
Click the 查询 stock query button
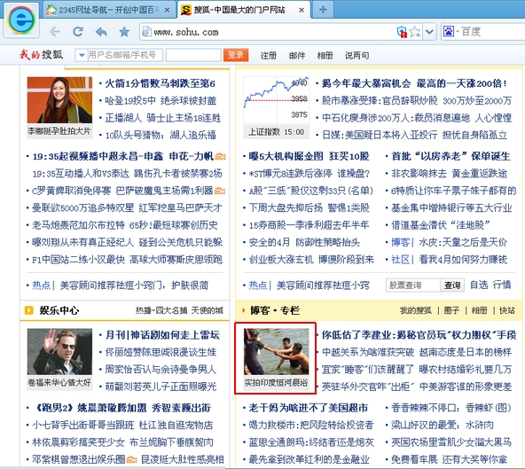(452, 285)
